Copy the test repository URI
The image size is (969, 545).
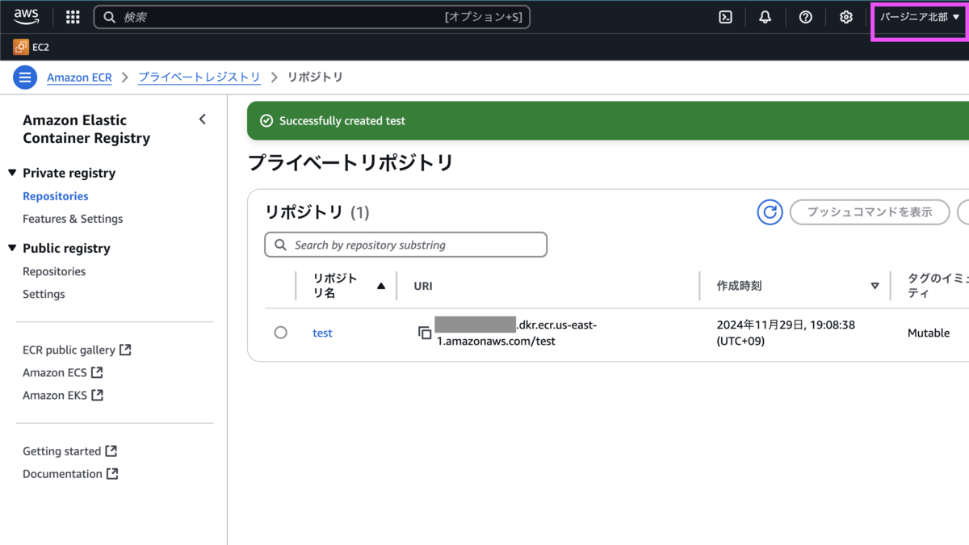click(x=425, y=333)
